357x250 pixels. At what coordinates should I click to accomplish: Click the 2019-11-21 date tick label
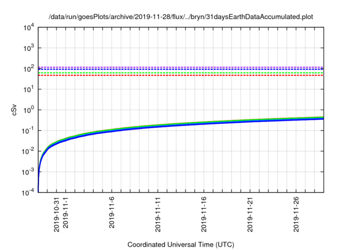coord(250,214)
